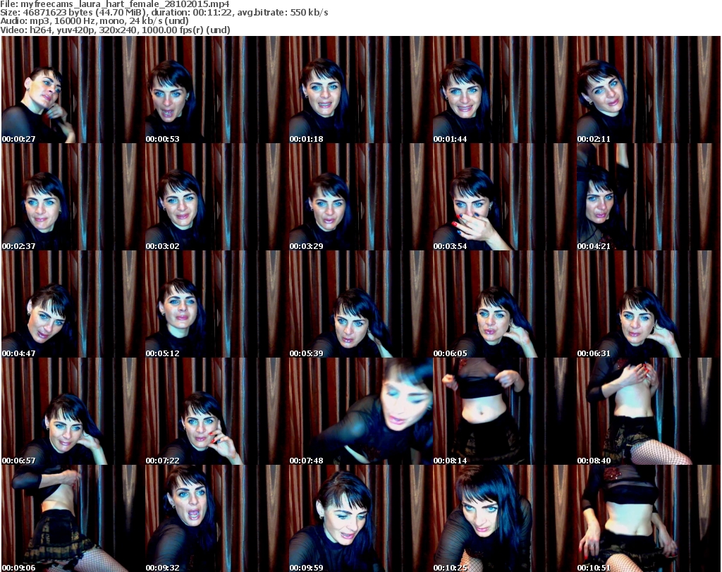722x572 pixels.
Task: Pick the thumbnail marked 00:01:44
Action: coord(504,90)
